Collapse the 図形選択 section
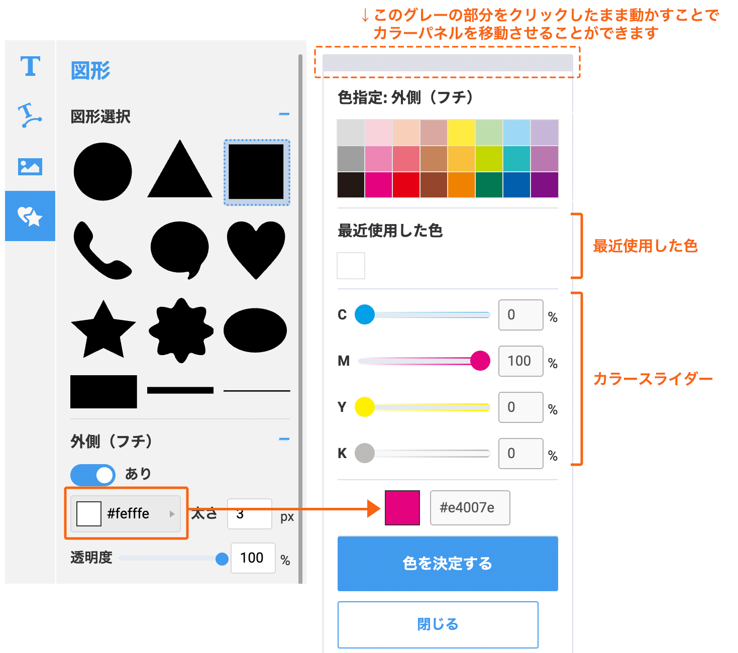The height and width of the screenshot is (653, 738). coord(284,115)
